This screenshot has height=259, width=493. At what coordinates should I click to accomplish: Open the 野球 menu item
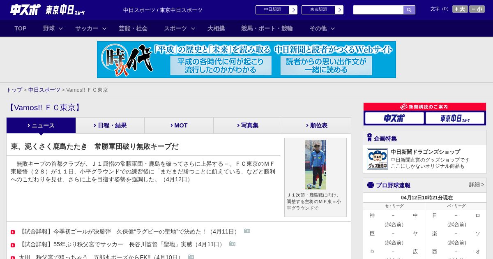click(49, 28)
